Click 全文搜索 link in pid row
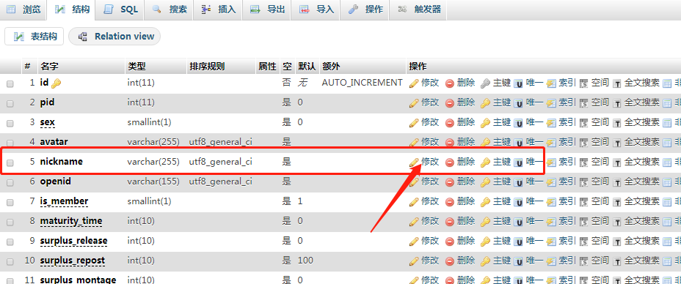 tap(642, 102)
